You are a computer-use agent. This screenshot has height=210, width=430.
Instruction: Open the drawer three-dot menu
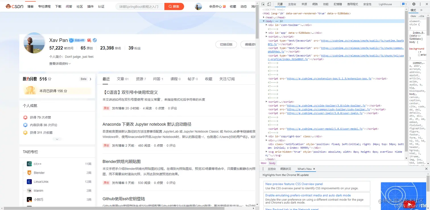pos(263,169)
